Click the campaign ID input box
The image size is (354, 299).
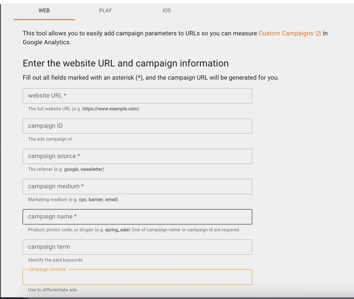[x=137, y=126]
